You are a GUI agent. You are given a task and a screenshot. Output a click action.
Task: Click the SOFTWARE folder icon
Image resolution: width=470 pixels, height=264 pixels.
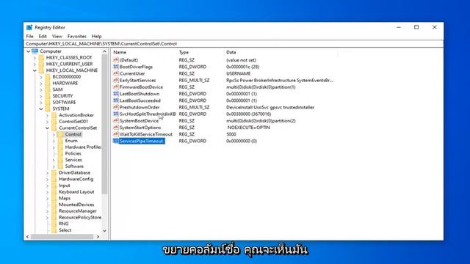pyautogui.click(x=48, y=102)
